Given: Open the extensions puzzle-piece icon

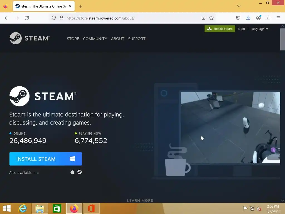Looking at the screenshot, I should point(268,18).
